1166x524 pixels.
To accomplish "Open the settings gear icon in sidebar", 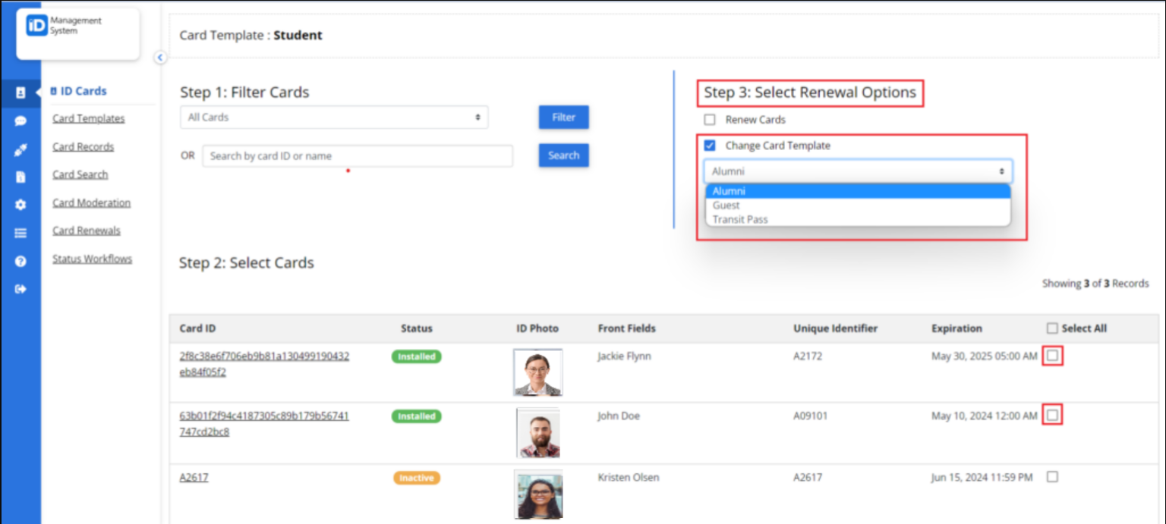I will coord(20,205).
